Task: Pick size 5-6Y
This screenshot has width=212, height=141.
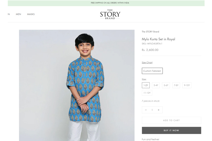Action: (x=166, y=85)
